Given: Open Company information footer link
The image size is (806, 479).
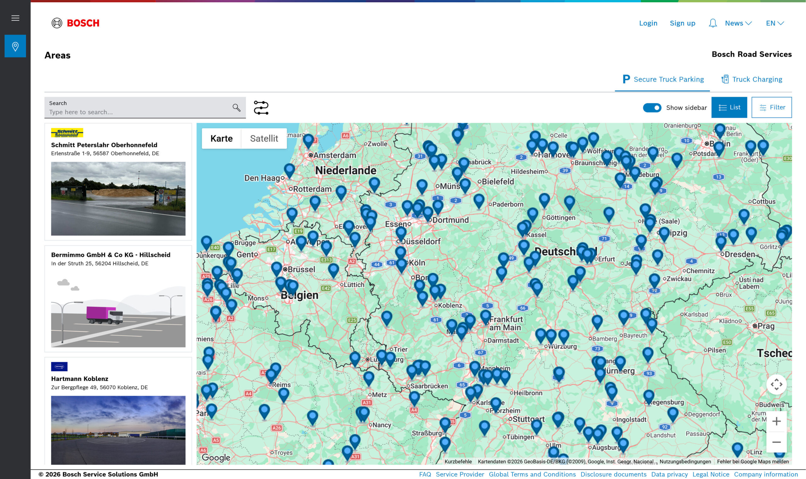Looking at the screenshot, I should [x=766, y=474].
